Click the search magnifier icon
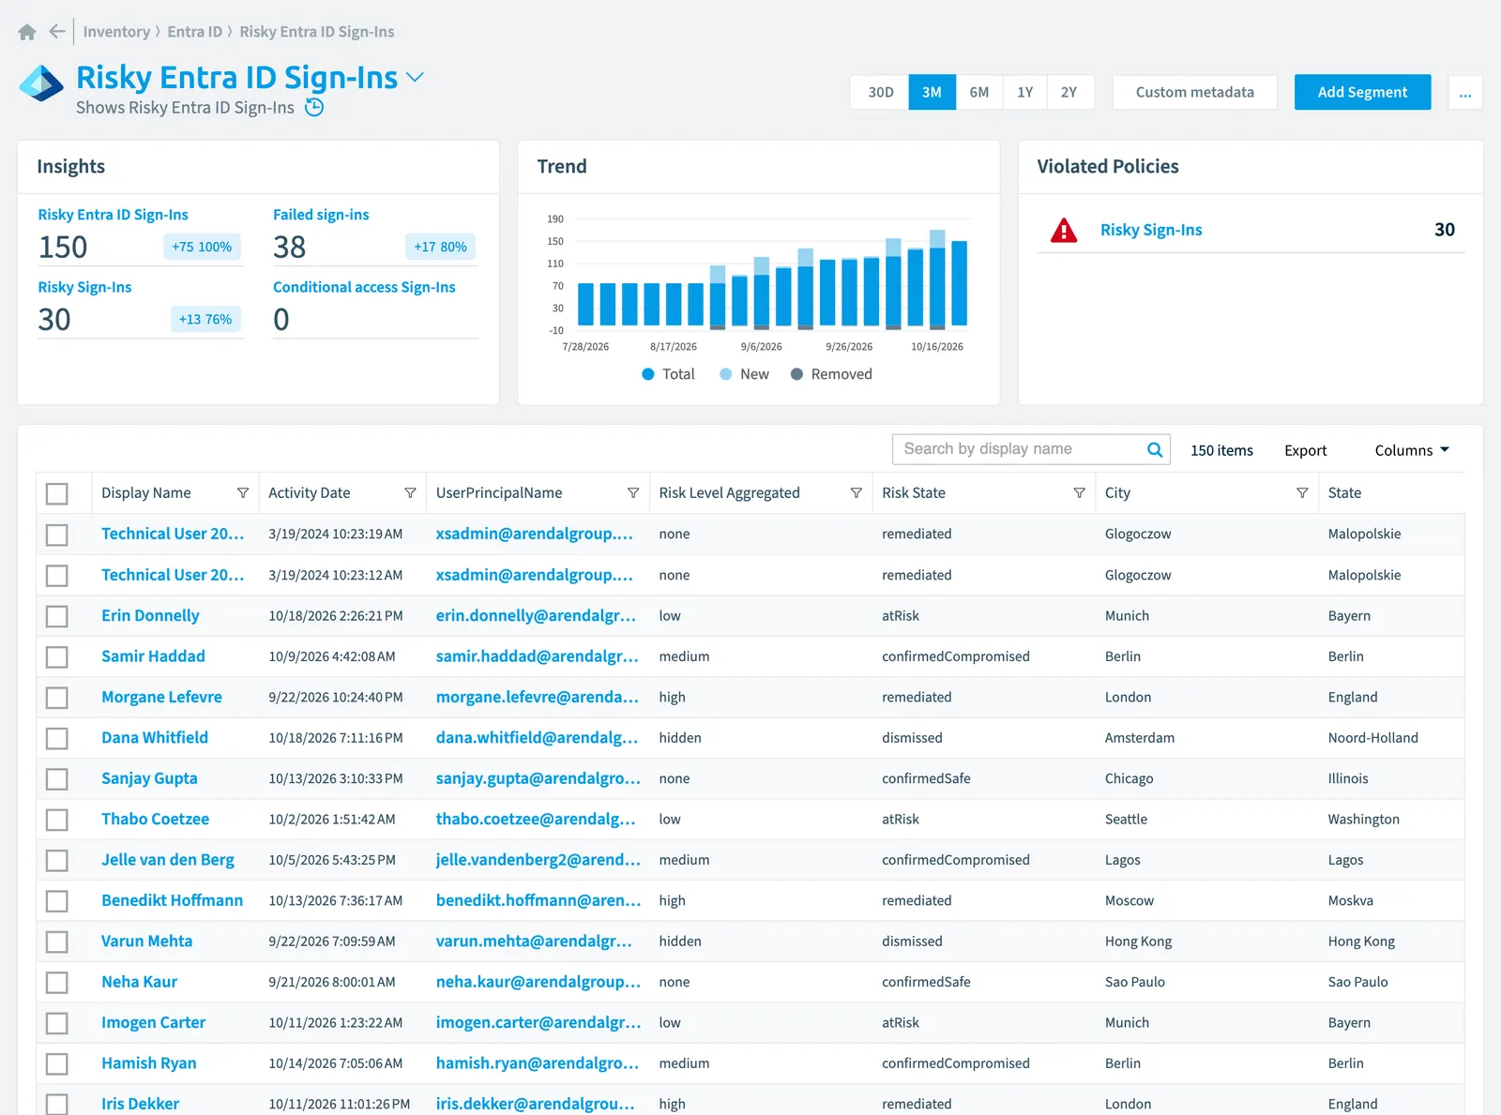The width and height of the screenshot is (1501, 1115). [x=1155, y=450]
